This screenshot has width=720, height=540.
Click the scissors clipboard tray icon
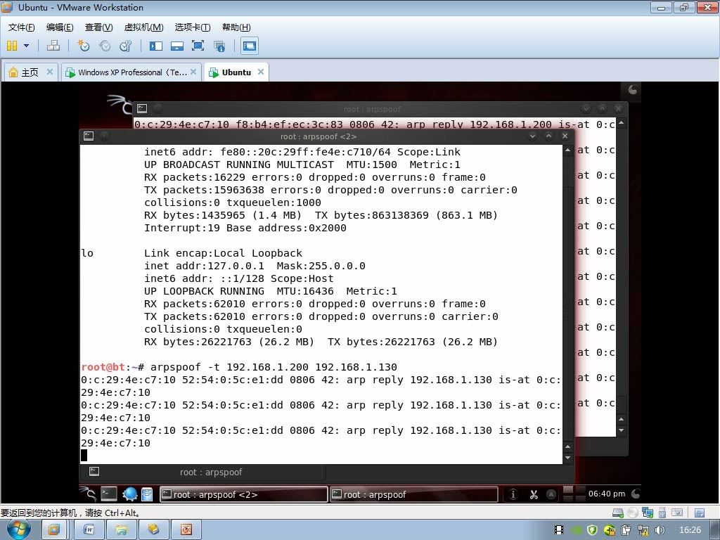pyautogui.click(x=533, y=494)
